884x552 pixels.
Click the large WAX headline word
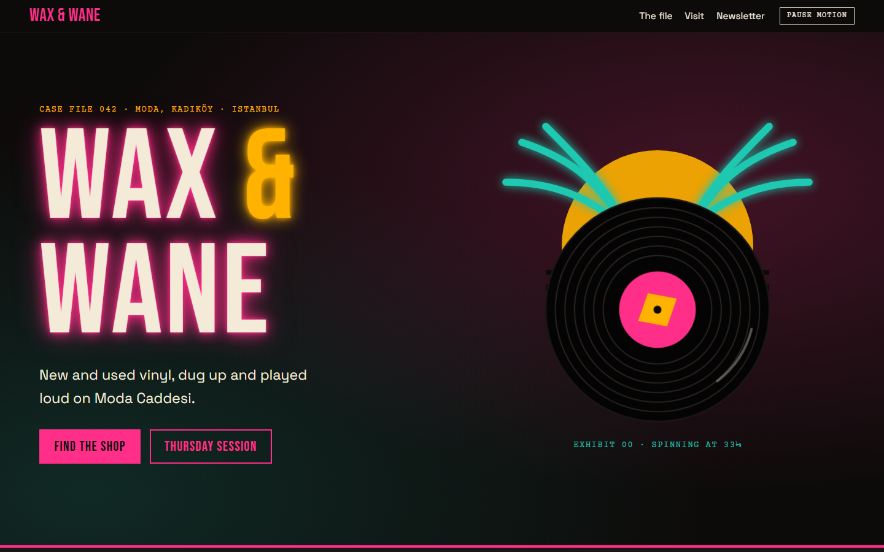(128, 173)
